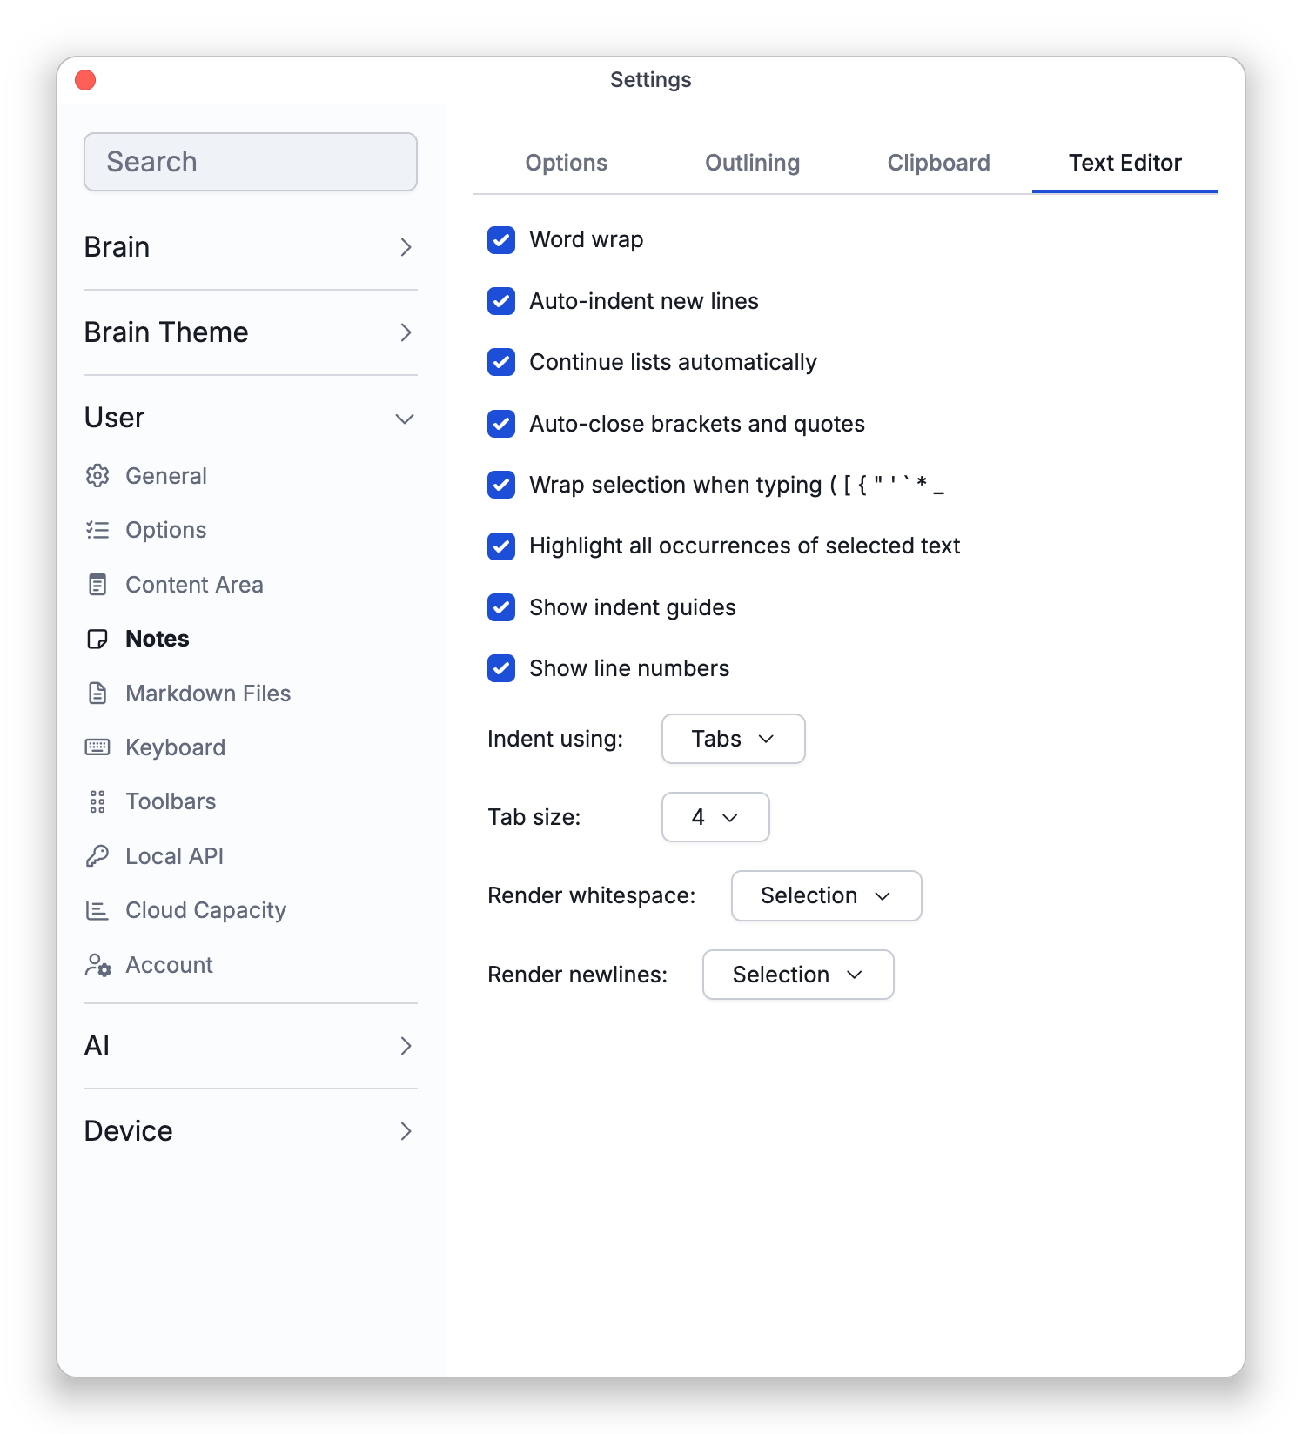Close the Settings window
Image resolution: width=1302 pixels, height=1434 pixels.
(85, 80)
